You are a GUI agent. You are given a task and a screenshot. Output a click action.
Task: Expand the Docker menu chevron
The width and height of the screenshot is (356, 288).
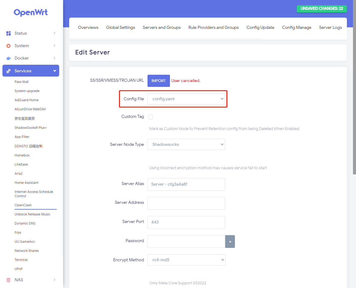click(x=55, y=58)
